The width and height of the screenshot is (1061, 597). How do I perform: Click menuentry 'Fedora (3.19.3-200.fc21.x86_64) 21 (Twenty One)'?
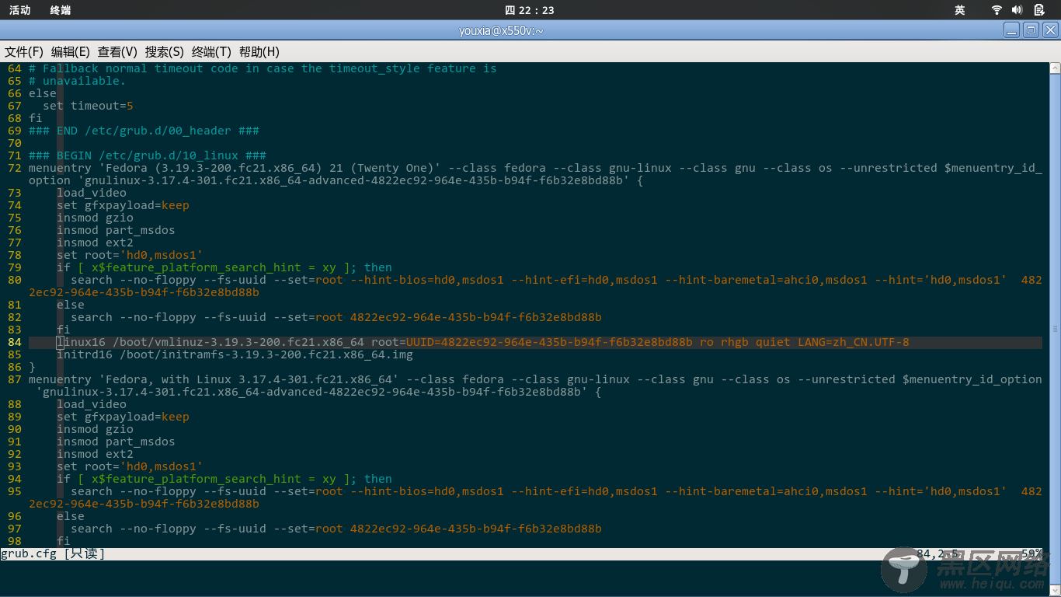235,168
